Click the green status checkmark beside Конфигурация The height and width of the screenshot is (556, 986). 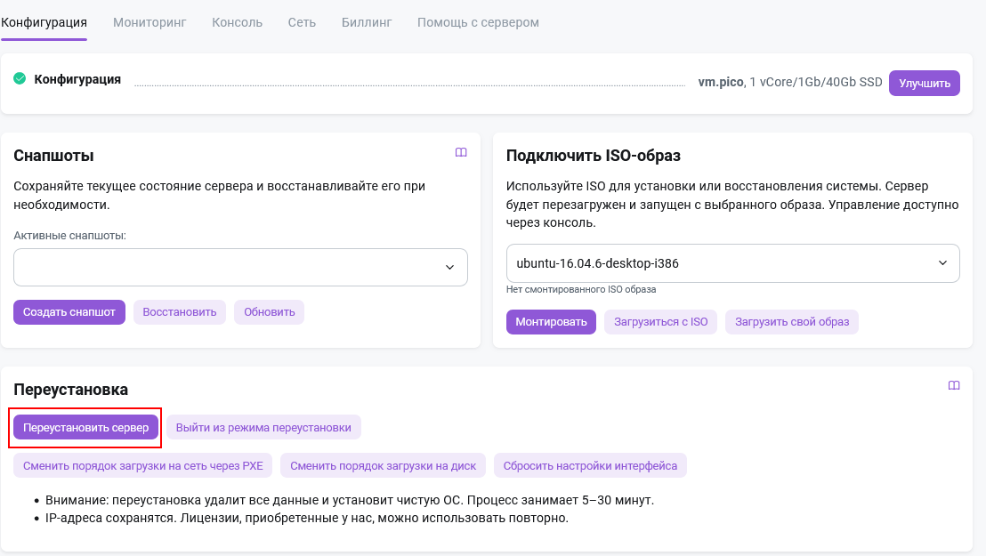(x=20, y=79)
